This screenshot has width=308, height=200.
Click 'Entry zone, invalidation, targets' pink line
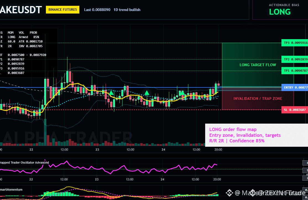click(x=245, y=135)
